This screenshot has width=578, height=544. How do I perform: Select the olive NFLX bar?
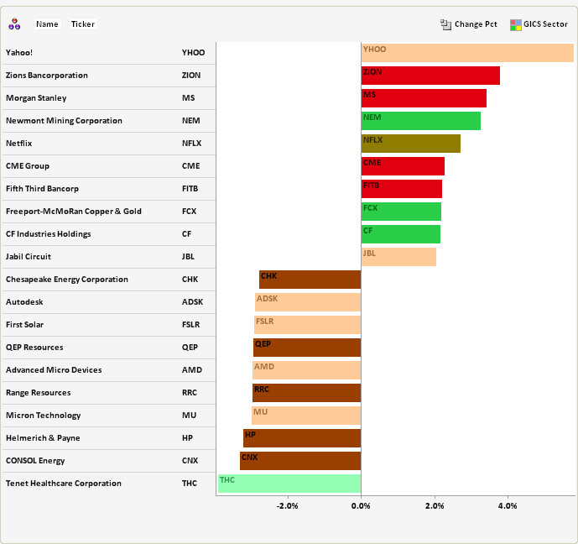(411, 144)
